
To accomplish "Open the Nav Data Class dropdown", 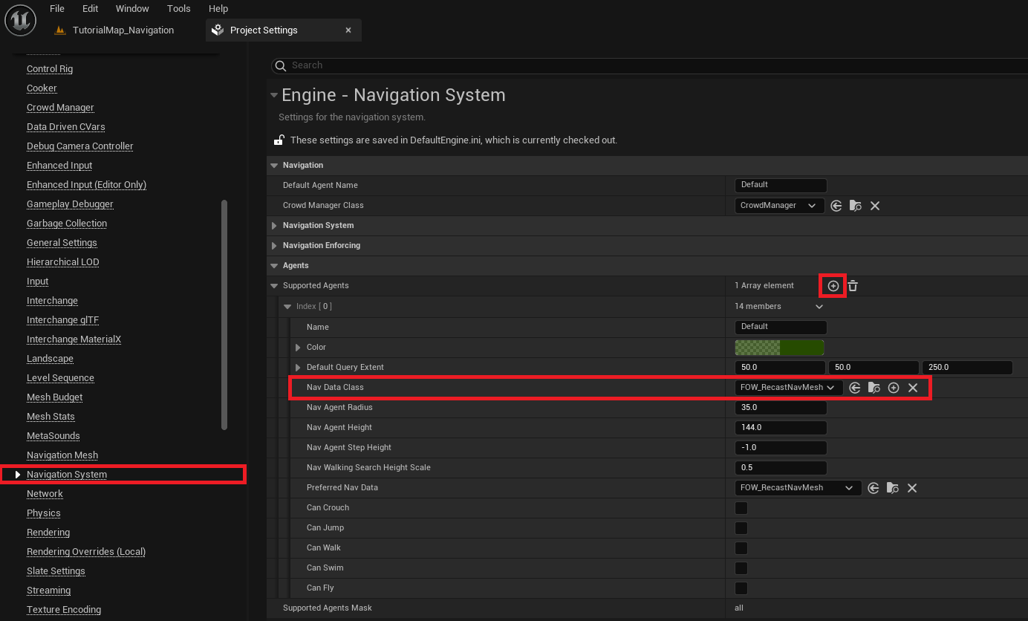I will pyautogui.click(x=789, y=388).
